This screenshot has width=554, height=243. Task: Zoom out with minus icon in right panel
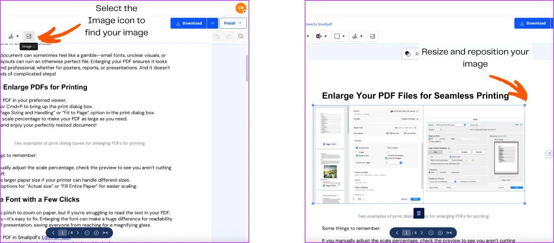coord(431,233)
